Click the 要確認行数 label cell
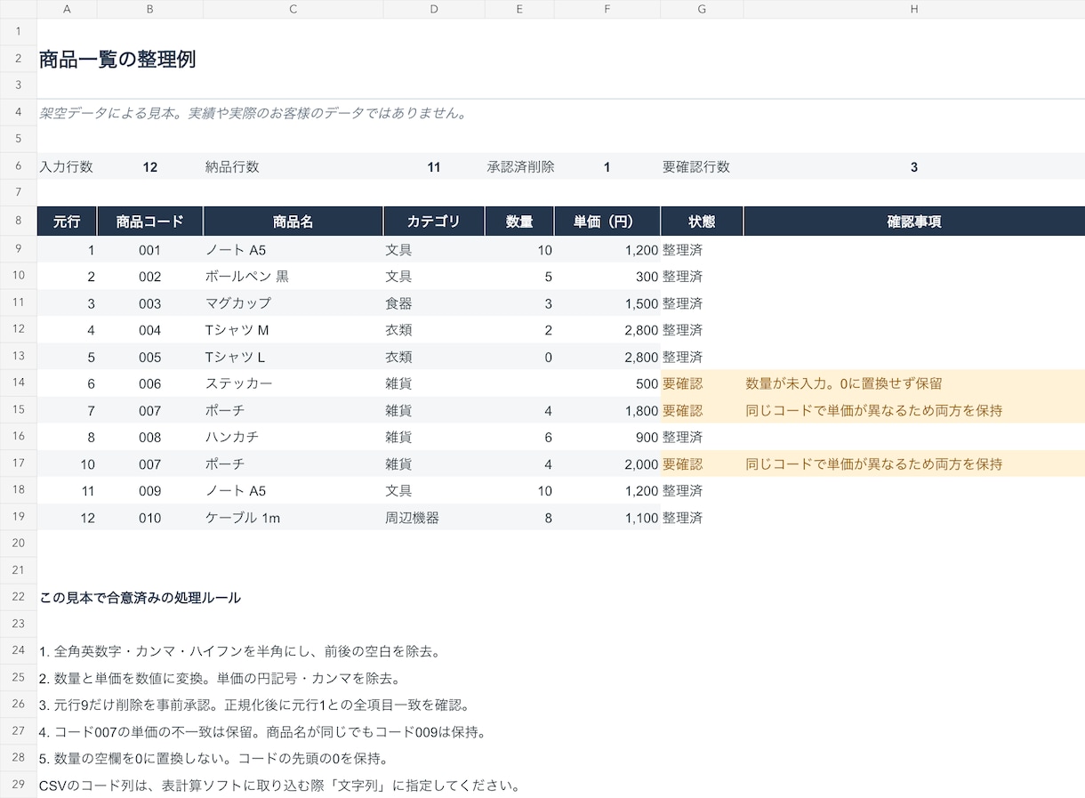The image size is (1085, 798). (x=702, y=166)
